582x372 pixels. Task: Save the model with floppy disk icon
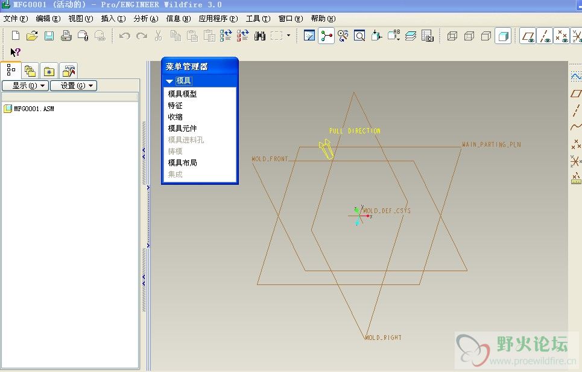pos(49,36)
